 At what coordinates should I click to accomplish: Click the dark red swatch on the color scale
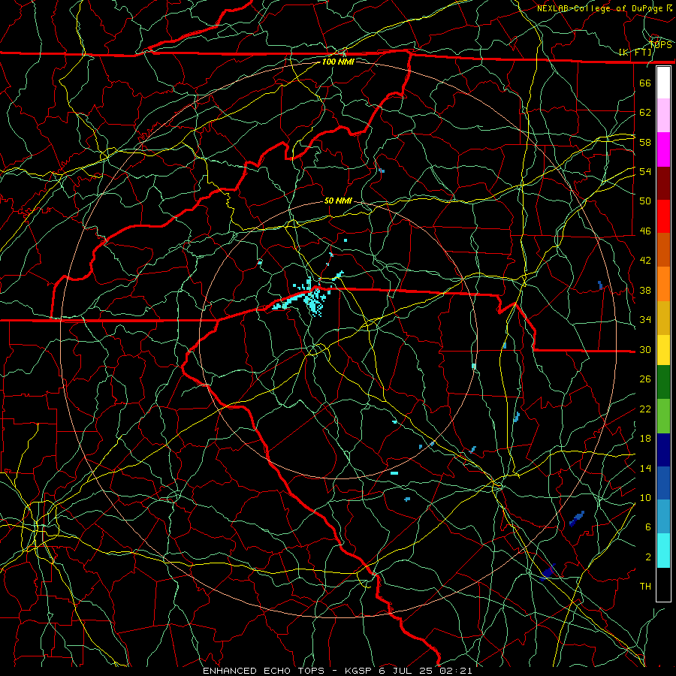[663, 183]
